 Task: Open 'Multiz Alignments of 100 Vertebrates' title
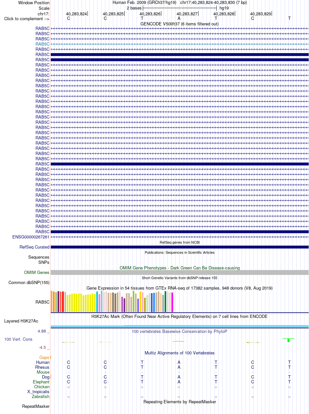(x=180, y=353)
